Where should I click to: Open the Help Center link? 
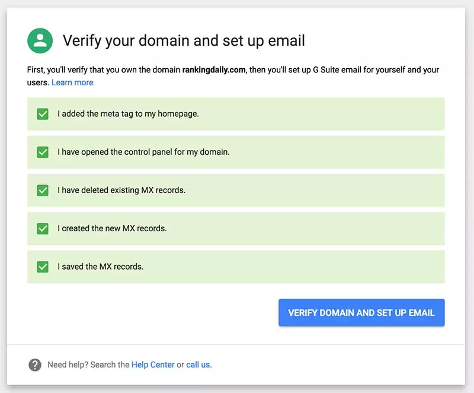(153, 365)
